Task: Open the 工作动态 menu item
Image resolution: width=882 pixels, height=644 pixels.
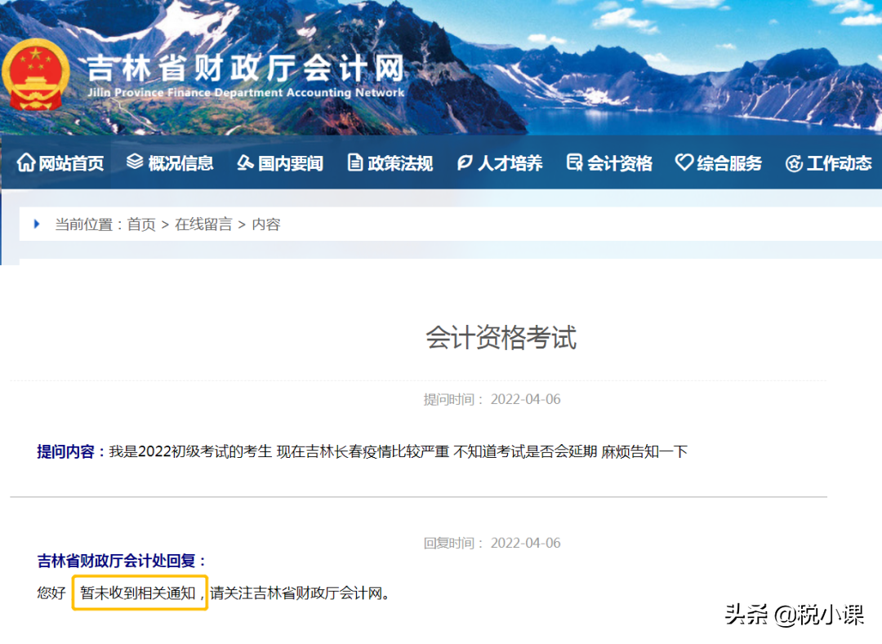Action: [x=839, y=162]
